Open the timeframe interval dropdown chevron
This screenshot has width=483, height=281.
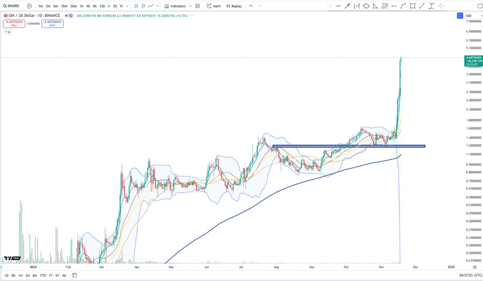point(126,6)
